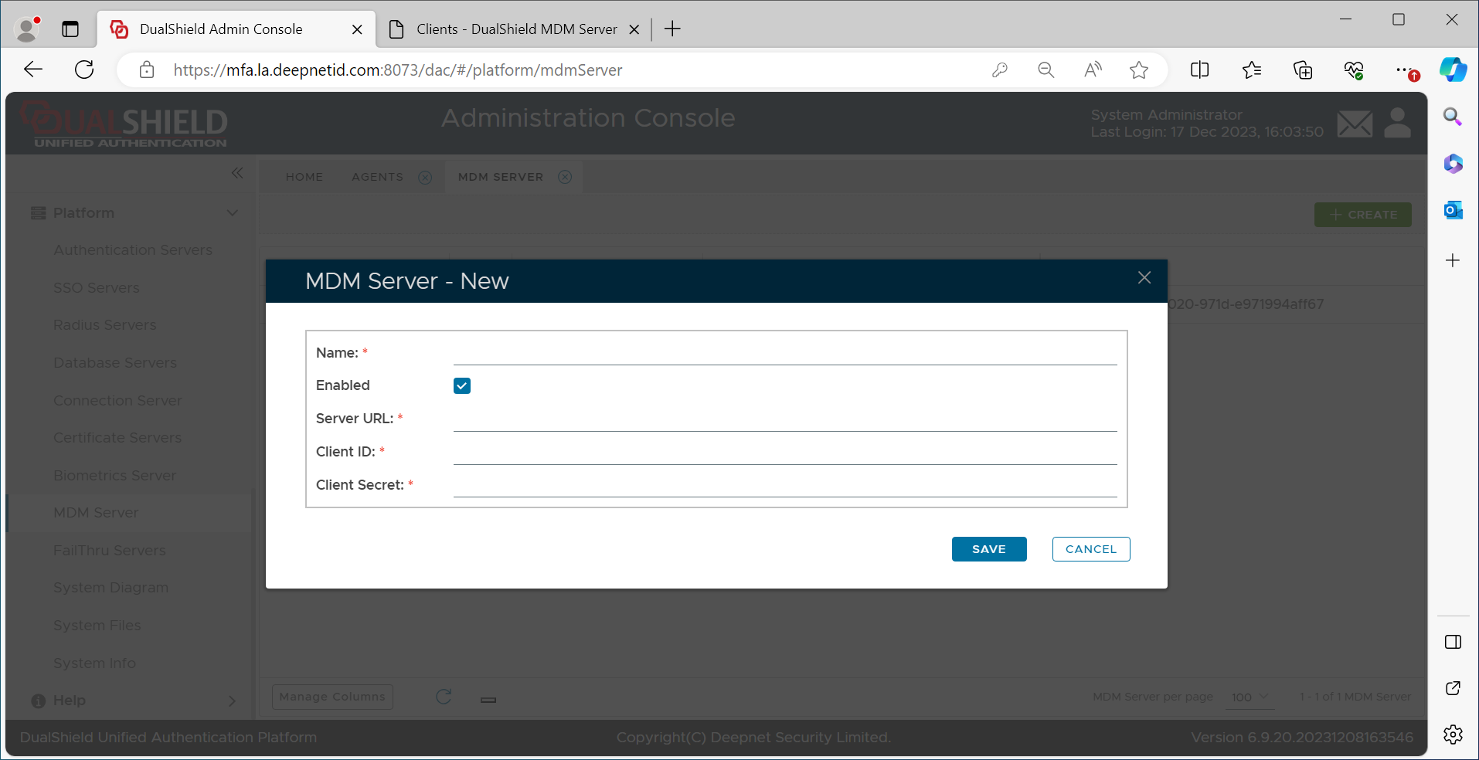Refresh the browser page
The width and height of the screenshot is (1479, 760).
(x=84, y=70)
